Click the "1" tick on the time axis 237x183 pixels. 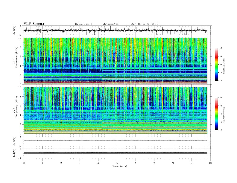pos(42,163)
